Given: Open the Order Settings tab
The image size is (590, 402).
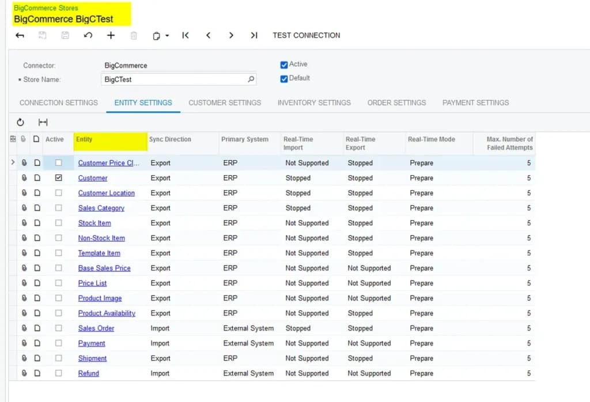Looking at the screenshot, I should coord(396,103).
